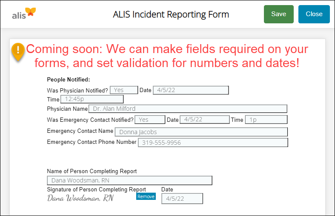The height and width of the screenshot is (216, 335).
Task: Click the Physician Name label
Action: (x=67, y=109)
